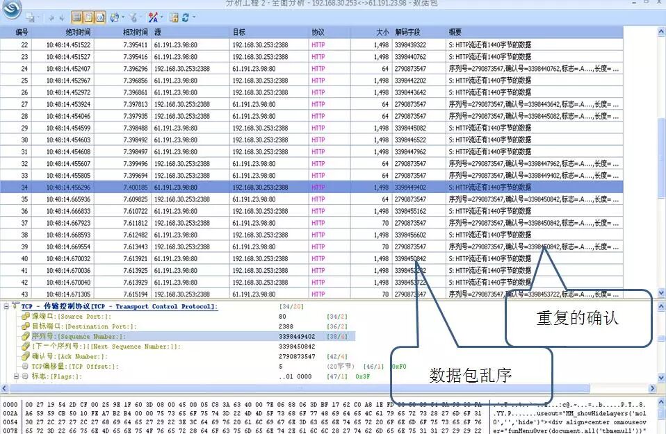Click the Source Port field icon

pyautogui.click(x=26, y=316)
